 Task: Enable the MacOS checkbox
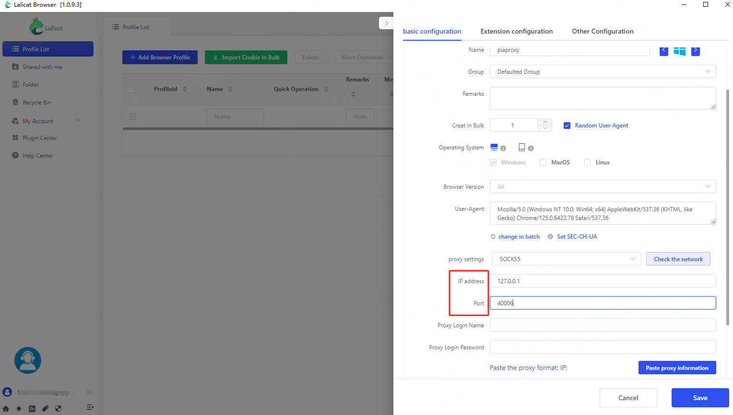coord(543,162)
